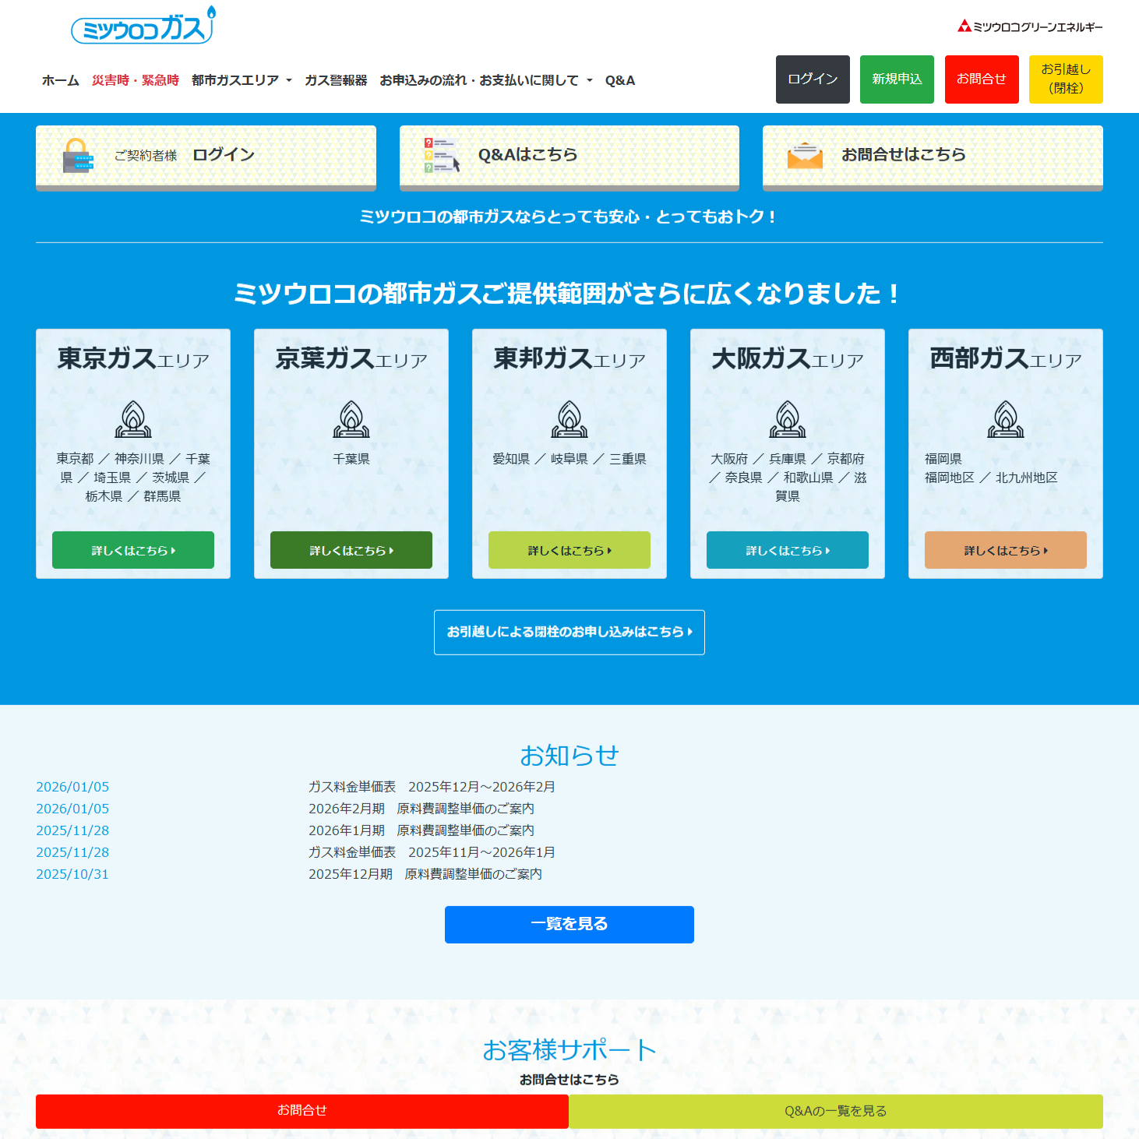Viewport: 1139px width, 1139px height.
Task: Open the 災害時・緊急時 menu item
Action: click(136, 80)
